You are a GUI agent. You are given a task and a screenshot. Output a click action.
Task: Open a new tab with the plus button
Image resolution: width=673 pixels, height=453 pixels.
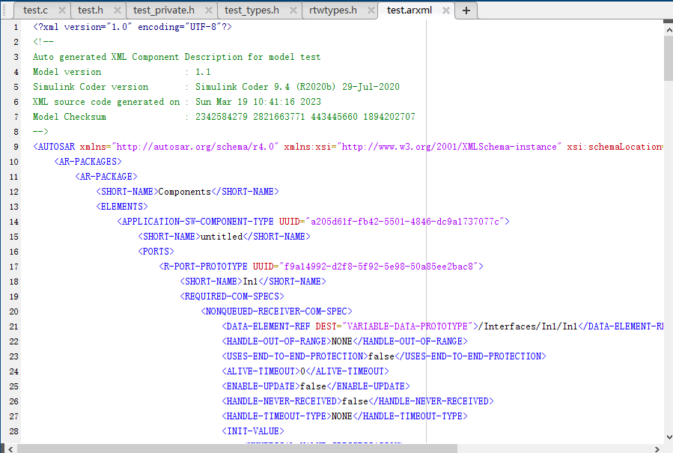pos(466,10)
